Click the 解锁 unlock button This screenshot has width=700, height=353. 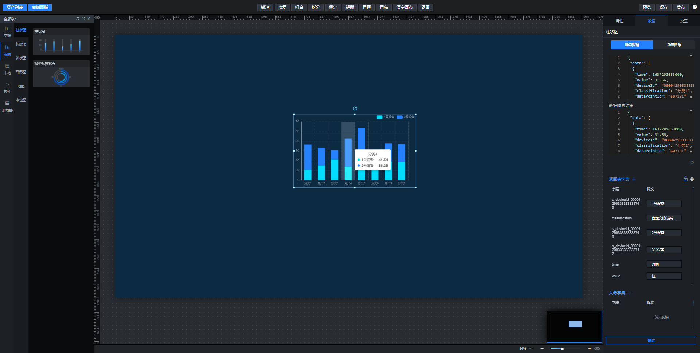coord(350,7)
